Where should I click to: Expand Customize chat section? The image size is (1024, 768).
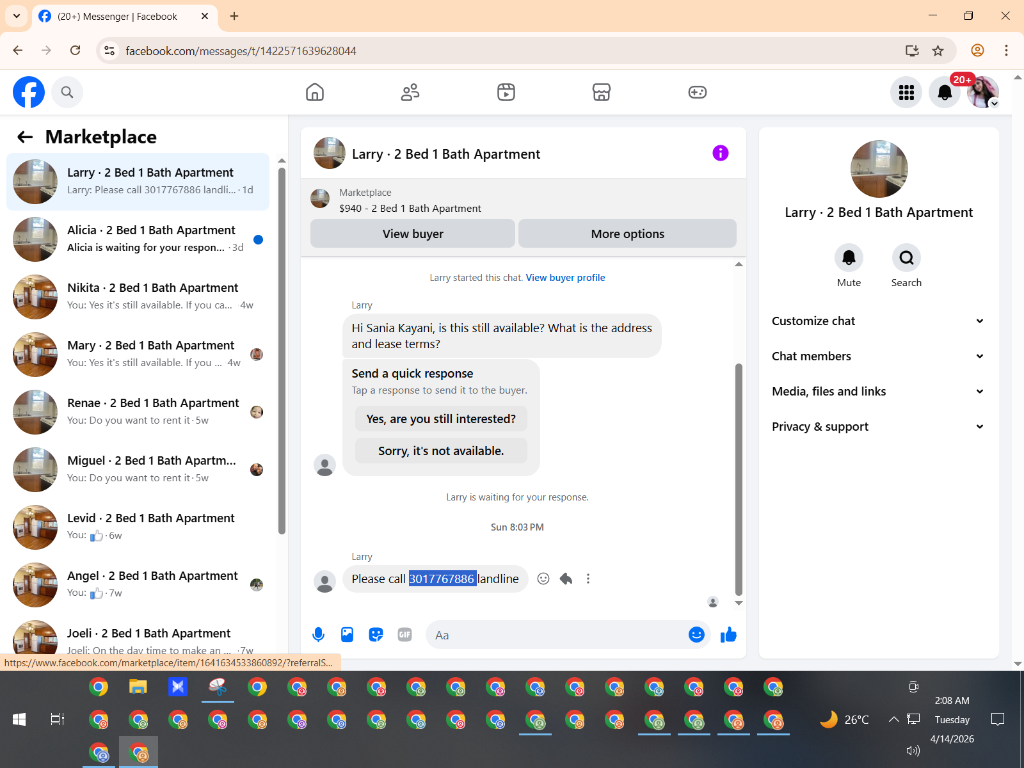[878, 321]
